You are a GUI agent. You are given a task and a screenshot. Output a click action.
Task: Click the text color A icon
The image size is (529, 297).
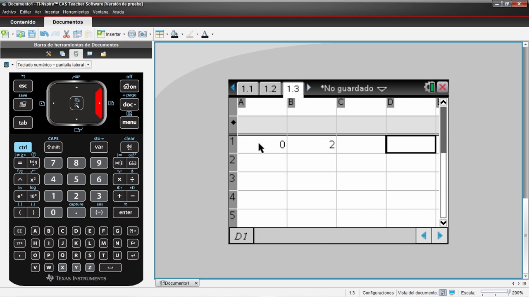pos(205,34)
